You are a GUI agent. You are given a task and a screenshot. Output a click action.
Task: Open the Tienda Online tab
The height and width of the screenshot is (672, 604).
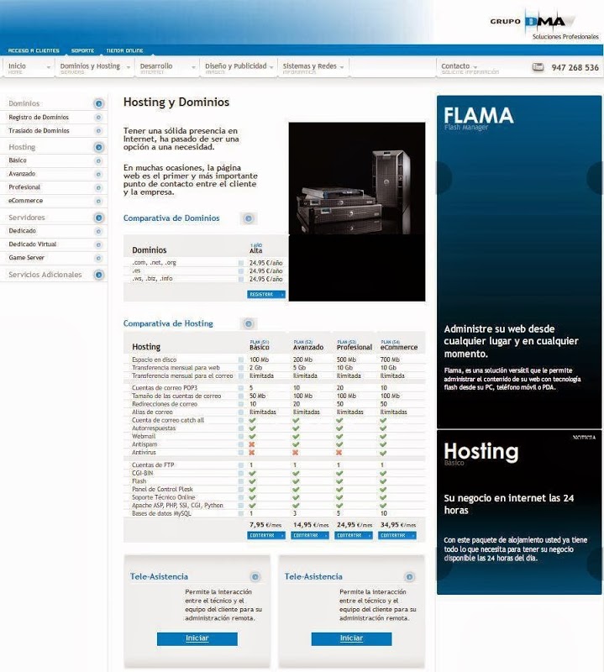124,50
